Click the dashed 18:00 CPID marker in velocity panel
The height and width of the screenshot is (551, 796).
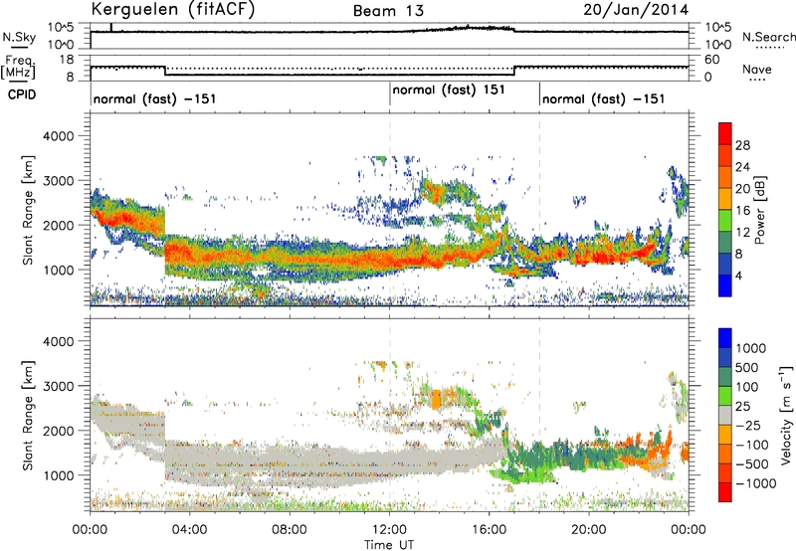point(539,414)
